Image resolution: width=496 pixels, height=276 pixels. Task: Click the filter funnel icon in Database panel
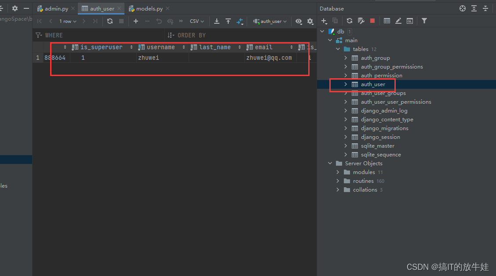[x=424, y=21]
